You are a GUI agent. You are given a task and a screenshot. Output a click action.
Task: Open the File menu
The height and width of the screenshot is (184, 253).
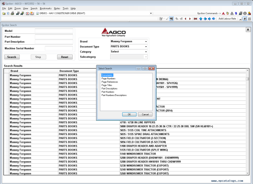(4, 8)
